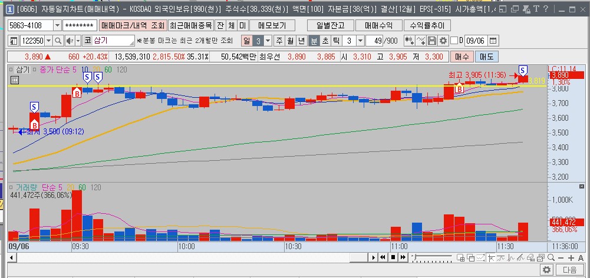Image resolution: width=590 pixels, height=278 pixels.
Task: Zoom out using the minus icon
Action: tap(561, 258)
